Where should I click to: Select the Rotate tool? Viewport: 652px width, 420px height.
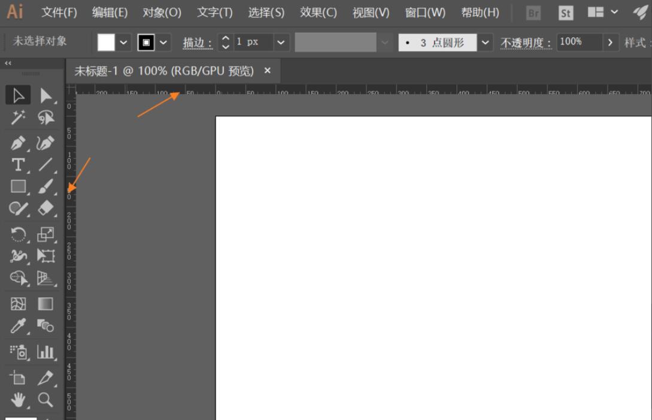18,234
